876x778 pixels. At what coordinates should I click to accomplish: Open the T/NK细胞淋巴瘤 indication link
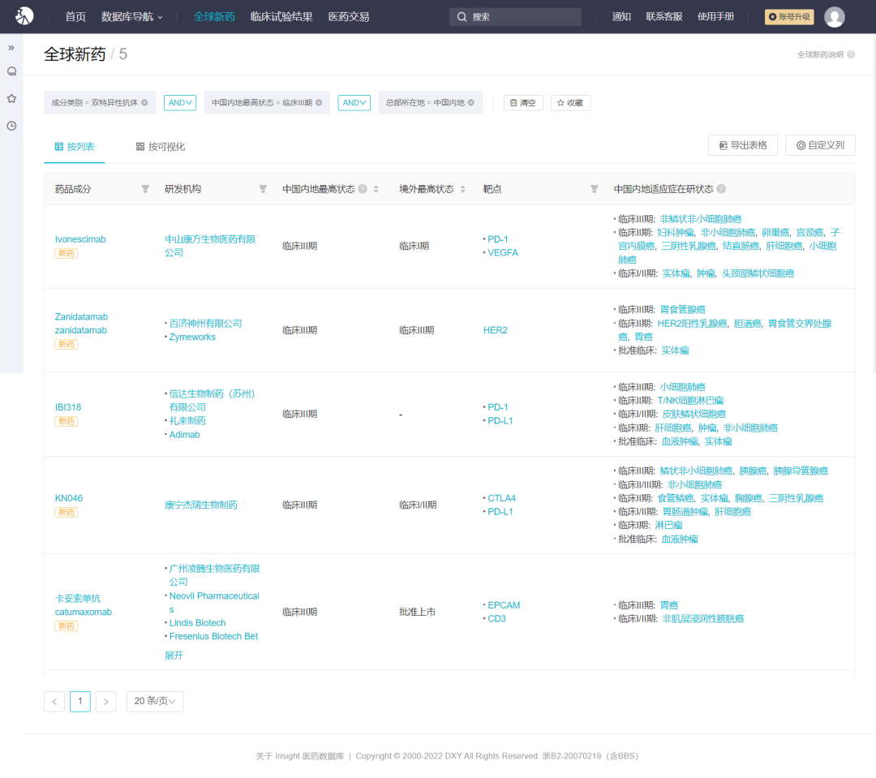690,401
